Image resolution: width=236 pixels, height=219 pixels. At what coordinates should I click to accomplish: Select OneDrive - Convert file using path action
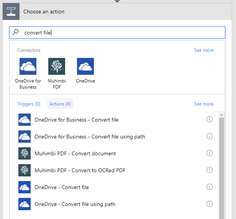(75, 204)
